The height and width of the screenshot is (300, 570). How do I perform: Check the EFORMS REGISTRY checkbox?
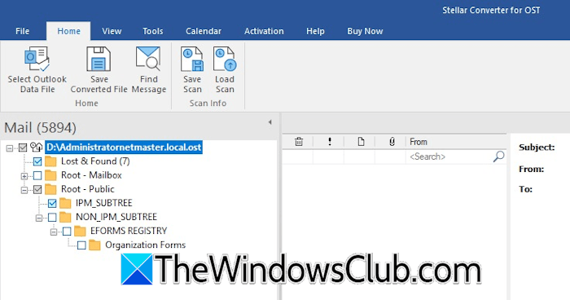pyautogui.click(x=67, y=232)
